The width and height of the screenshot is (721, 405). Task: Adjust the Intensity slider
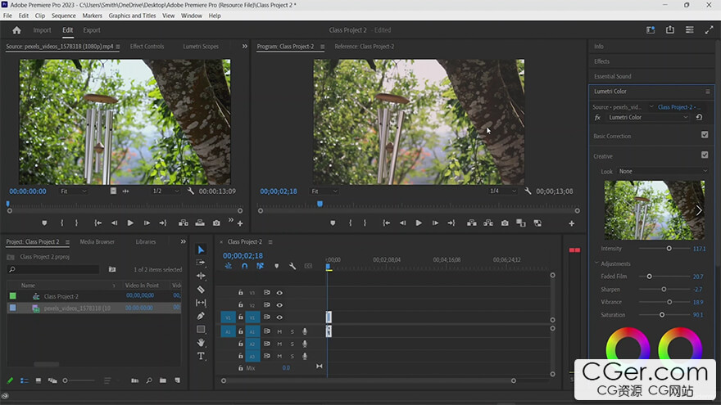pos(669,249)
